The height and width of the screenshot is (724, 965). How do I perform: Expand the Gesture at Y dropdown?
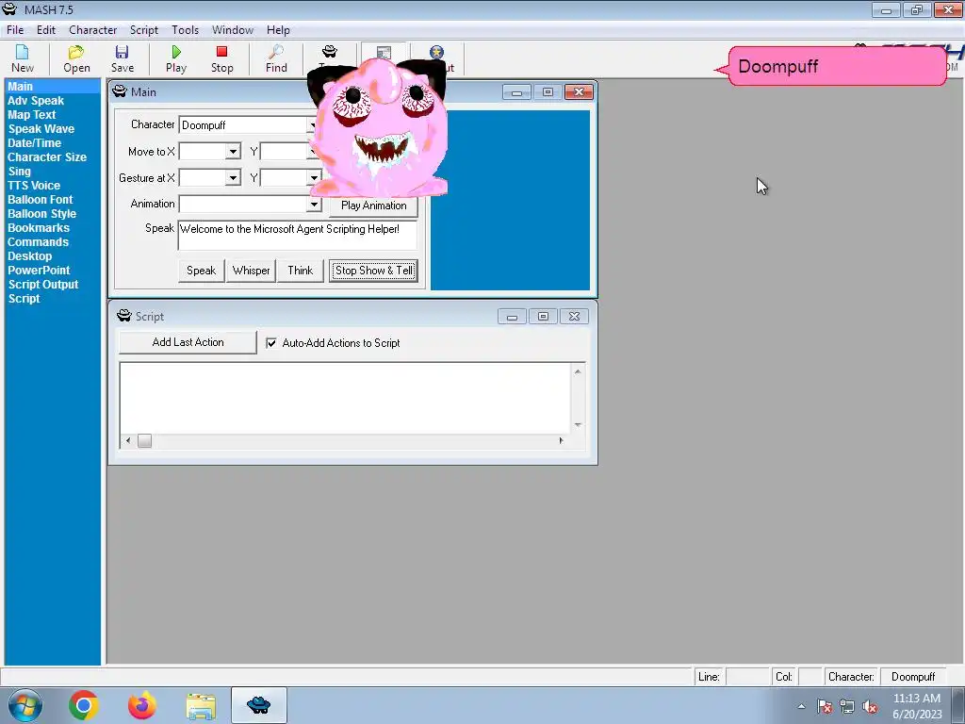(x=314, y=178)
